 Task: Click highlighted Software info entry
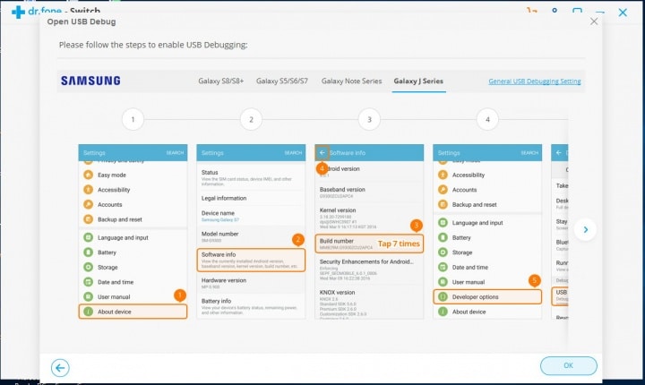(251, 260)
